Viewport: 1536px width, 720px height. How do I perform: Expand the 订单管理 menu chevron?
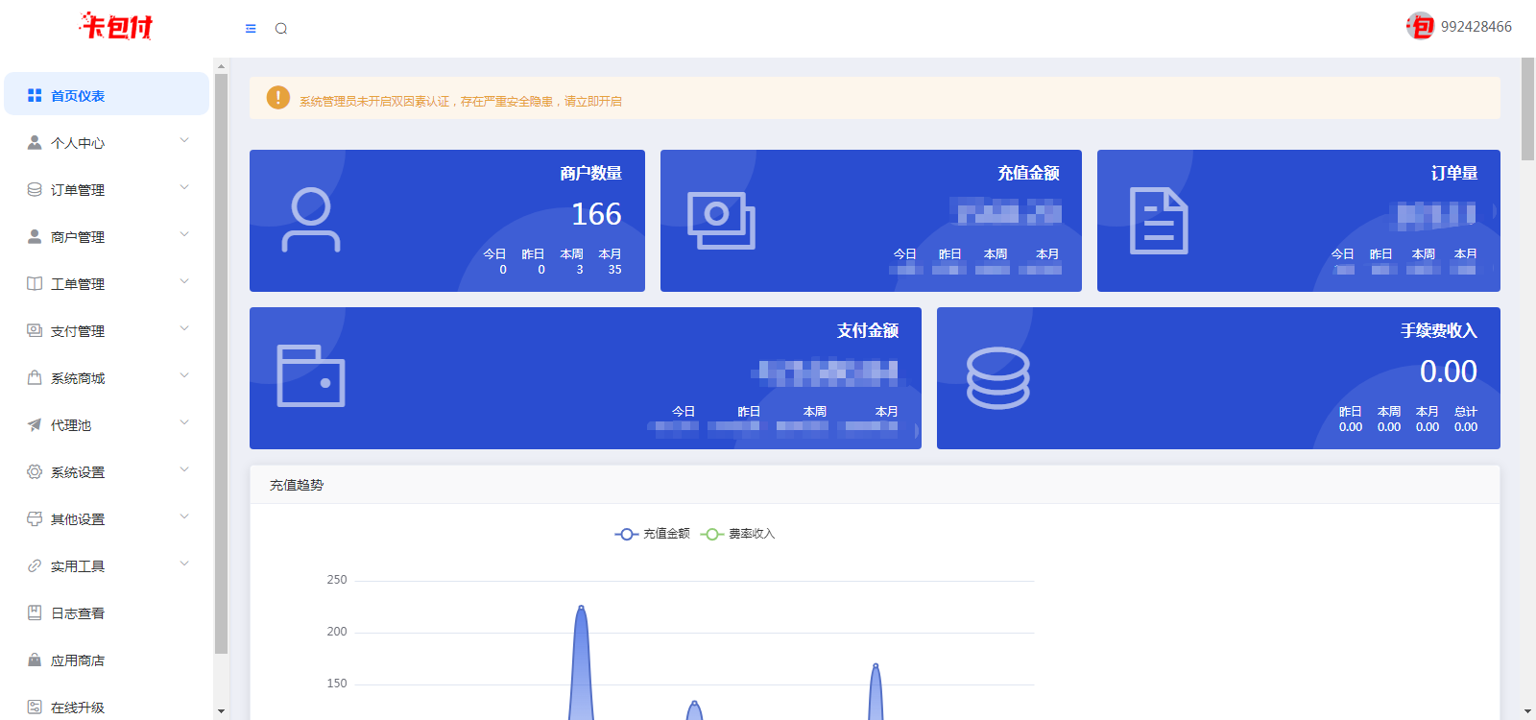184,188
